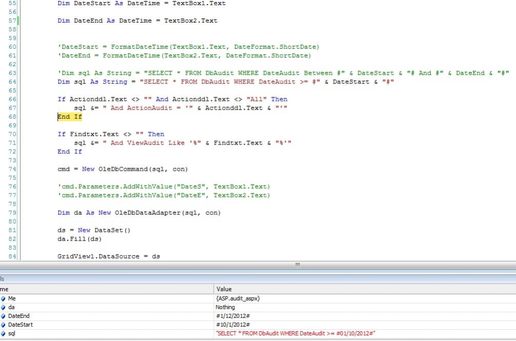This screenshot has height=341, width=516.
Task: Click the OleDbCommand(sql, con) code line
Action: [x=123, y=169]
